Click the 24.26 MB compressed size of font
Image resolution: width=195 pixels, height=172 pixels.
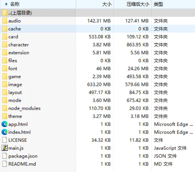point(138,68)
